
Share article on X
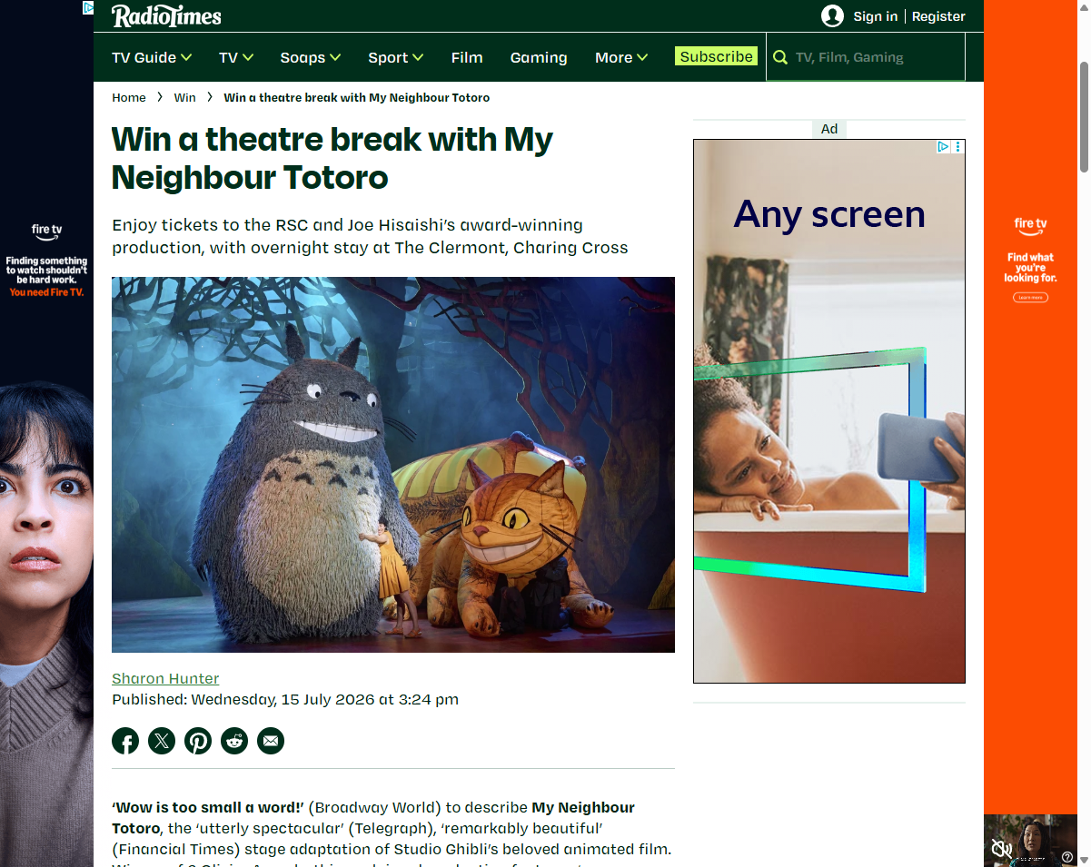click(x=162, y=741)
